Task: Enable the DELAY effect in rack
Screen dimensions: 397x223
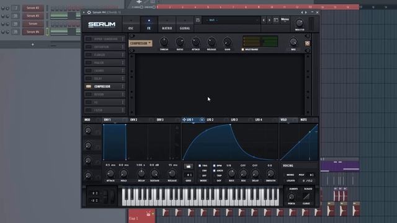Action: [88, 79]
